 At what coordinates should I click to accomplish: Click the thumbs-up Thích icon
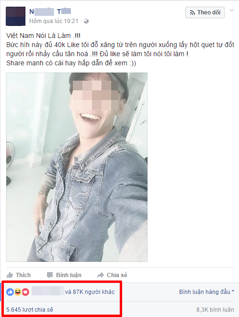coord(10,275)
